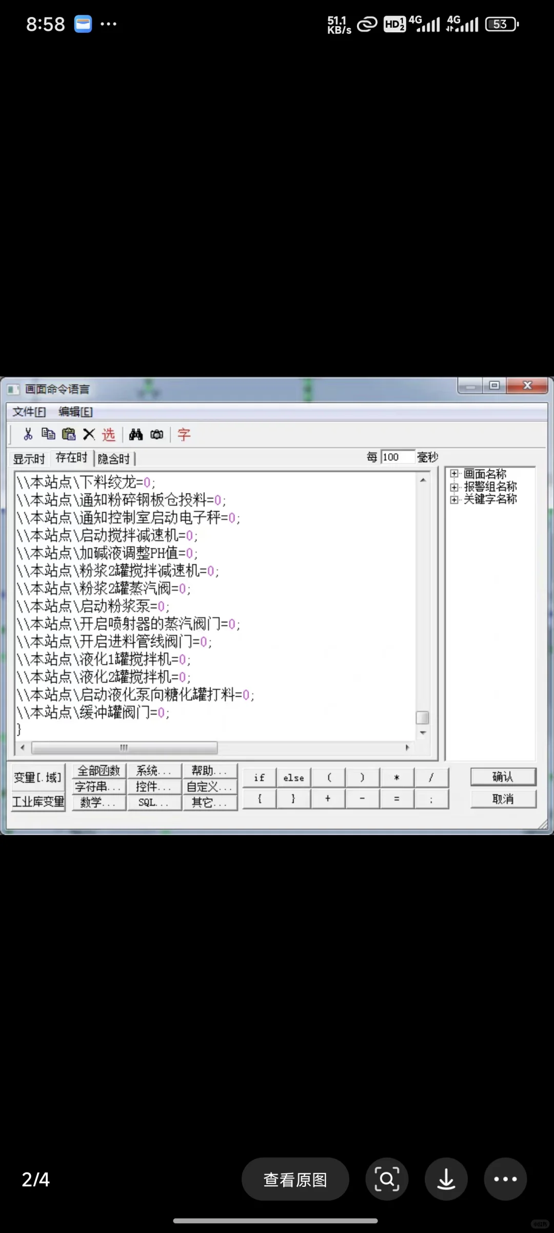Switch to the 隐含时 tab
554x1233 pixels.
click(x=114, y=459)
